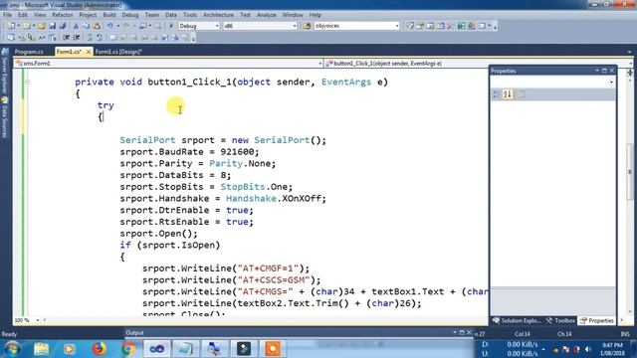Open the Debug menu
The height and width of the screenshot is (358, 637).
(x=130, y=15)
